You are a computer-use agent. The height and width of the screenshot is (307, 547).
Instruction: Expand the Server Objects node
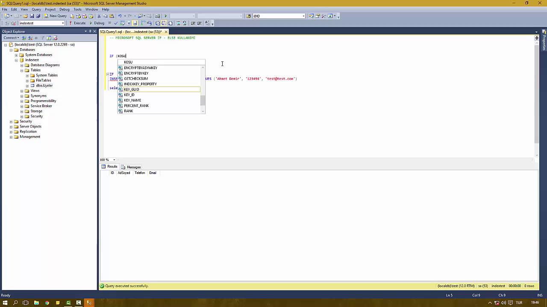[11, 127]
